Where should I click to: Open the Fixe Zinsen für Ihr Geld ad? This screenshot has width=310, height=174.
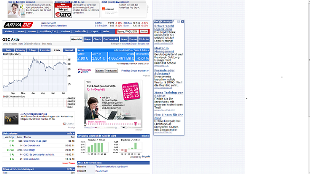[169, 116]
